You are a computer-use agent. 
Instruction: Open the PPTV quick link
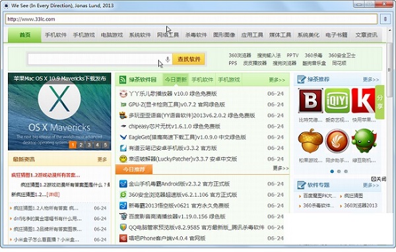(x=292, y=55)
